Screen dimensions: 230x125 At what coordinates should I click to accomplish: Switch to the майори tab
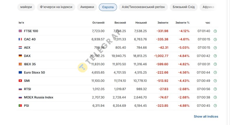click(x=26, y=7)
